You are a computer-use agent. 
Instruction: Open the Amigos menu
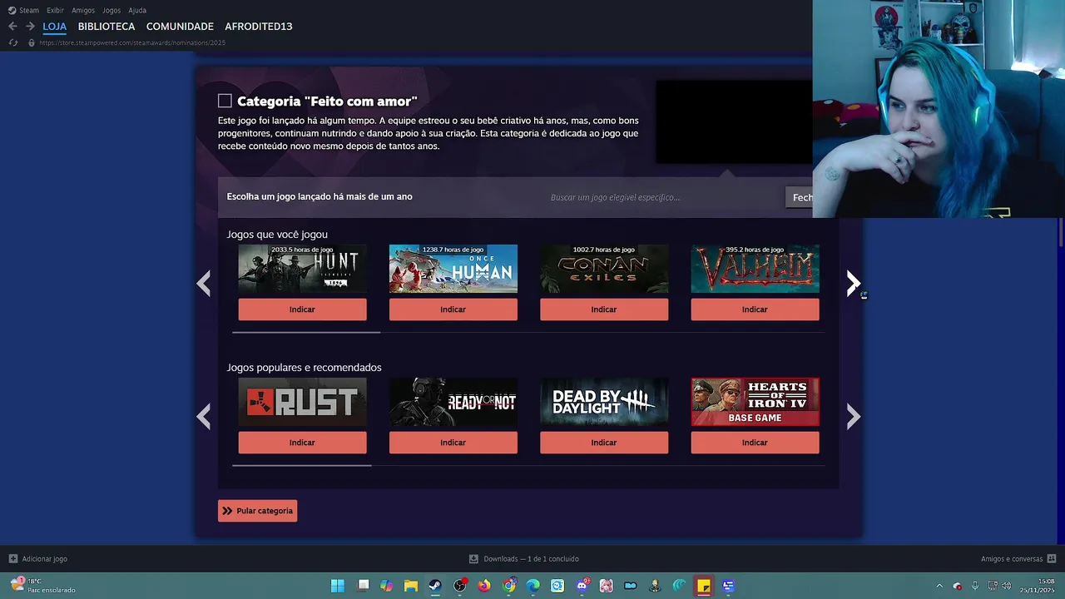coord(83,10)
